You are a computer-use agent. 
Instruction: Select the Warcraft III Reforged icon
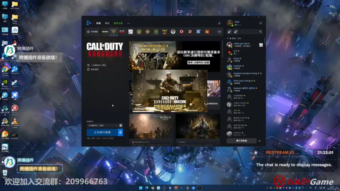tap(164, 31)
